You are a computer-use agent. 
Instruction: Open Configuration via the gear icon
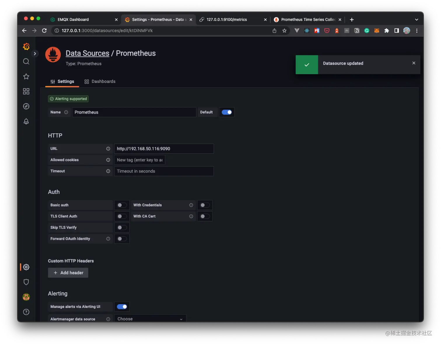[26, 267]
